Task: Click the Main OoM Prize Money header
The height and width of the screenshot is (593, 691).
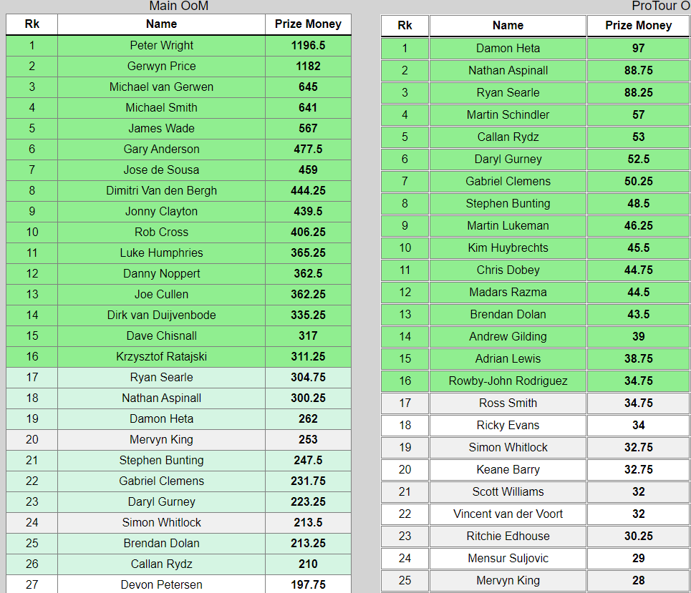Action: [308, 24]
